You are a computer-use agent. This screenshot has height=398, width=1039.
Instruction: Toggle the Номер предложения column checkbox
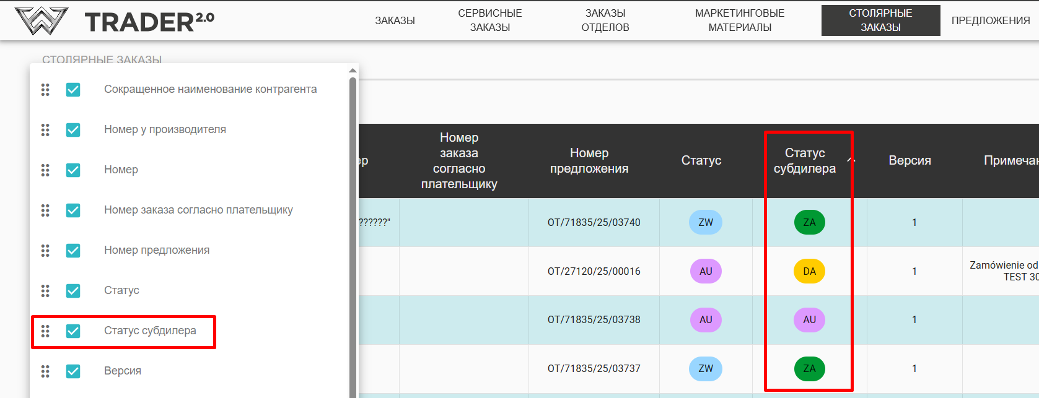73,251
